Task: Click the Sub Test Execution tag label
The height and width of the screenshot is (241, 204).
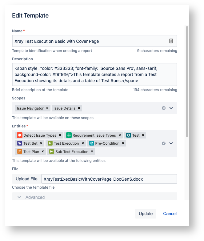Action: point(72,152)
